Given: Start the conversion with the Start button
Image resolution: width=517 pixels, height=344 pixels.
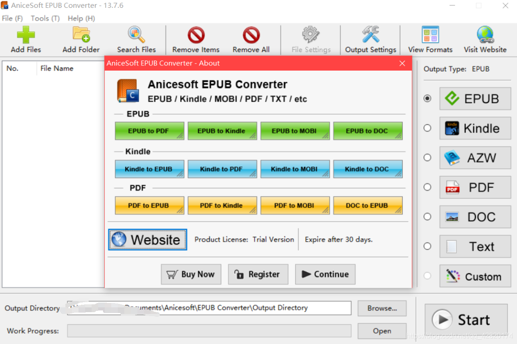Looking at the screenshot, I should 466,320.
